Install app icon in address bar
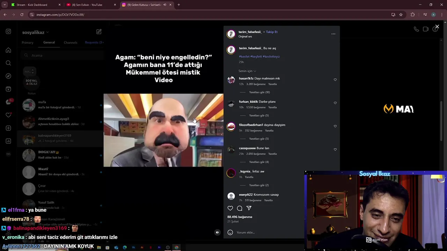The image size is (447, 251). (393, 15)
